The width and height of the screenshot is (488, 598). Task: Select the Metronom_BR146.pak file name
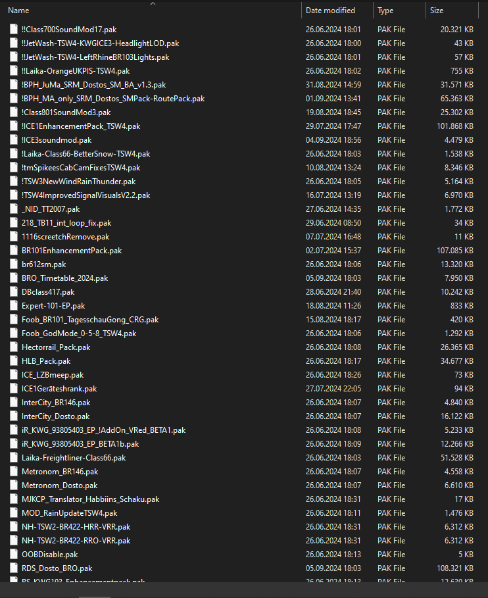point(60,472)
